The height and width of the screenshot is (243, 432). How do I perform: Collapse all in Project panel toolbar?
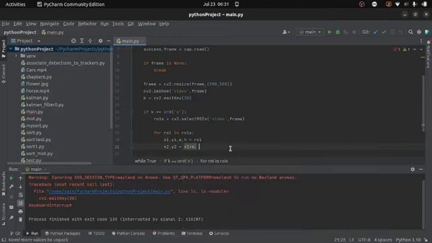pyautogui.click(x=90, y=40)
